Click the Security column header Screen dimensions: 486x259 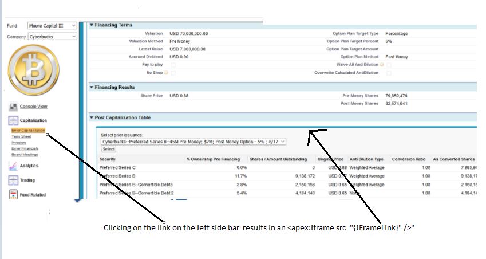click(108, 159)
